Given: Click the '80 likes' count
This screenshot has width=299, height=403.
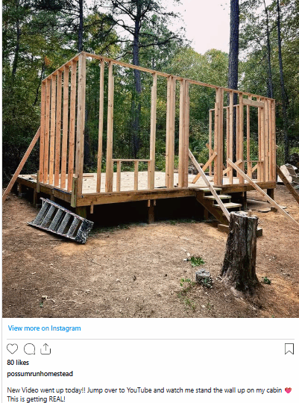Looking at the screenshot, I should coord(18,363).
